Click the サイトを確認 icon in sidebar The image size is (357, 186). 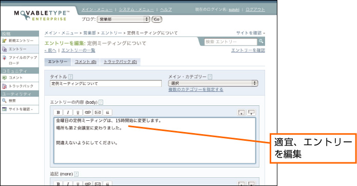click(4, 109)
